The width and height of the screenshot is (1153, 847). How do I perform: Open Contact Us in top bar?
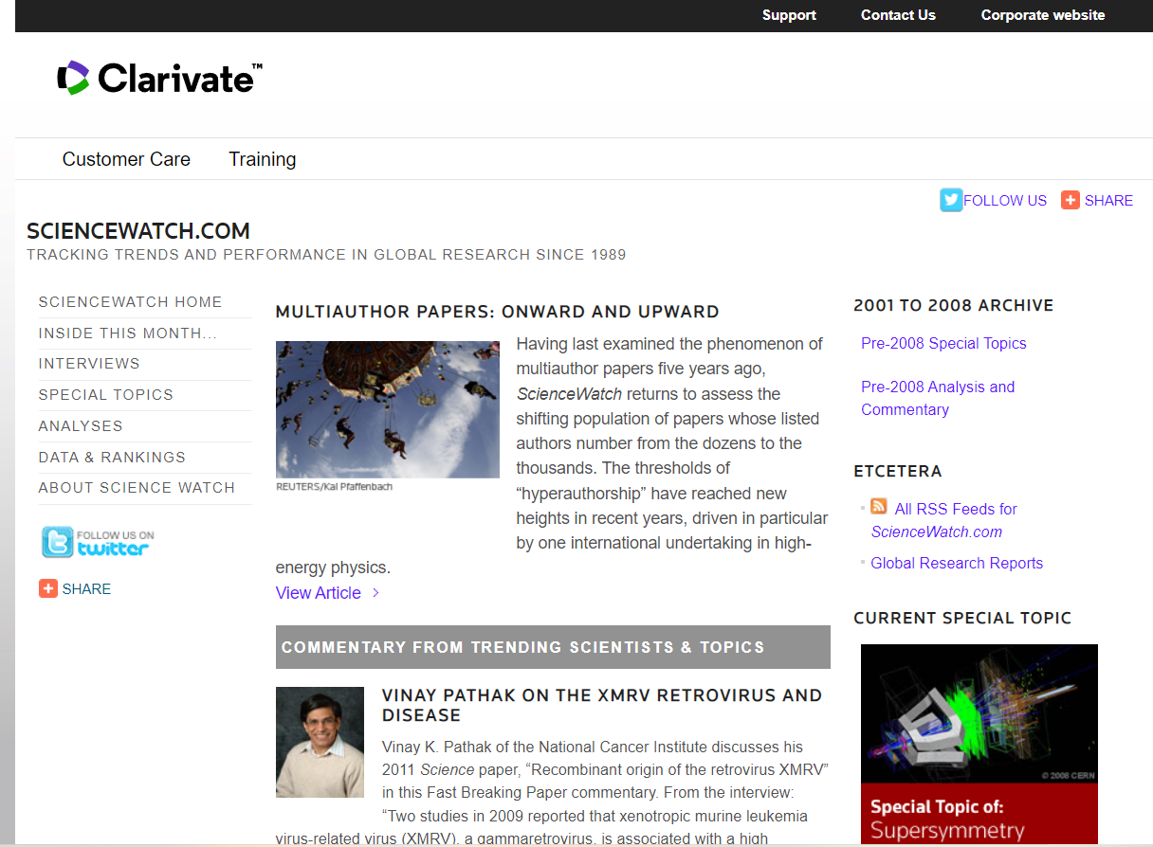pyautogui.click(x=898, y=15)
